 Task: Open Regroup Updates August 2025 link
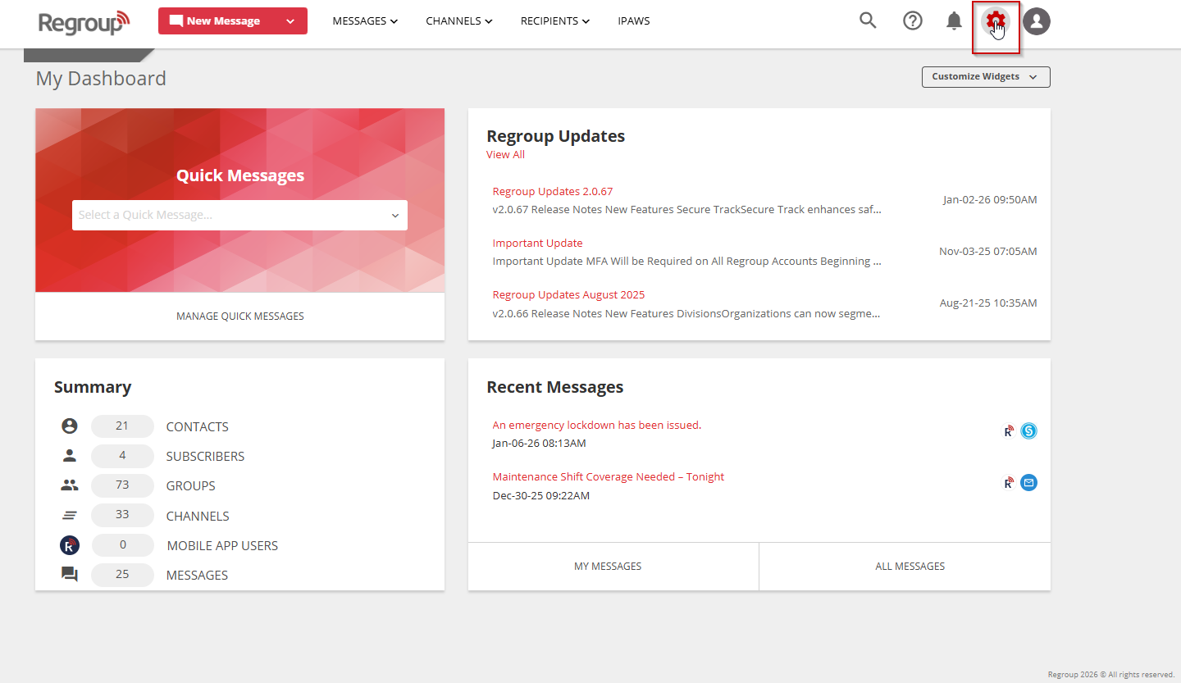[569, 295]
